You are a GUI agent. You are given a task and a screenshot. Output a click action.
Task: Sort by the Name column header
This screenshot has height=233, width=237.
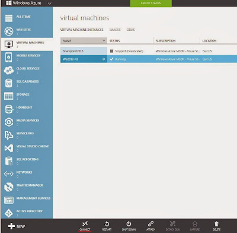click(x=84, y=40)
